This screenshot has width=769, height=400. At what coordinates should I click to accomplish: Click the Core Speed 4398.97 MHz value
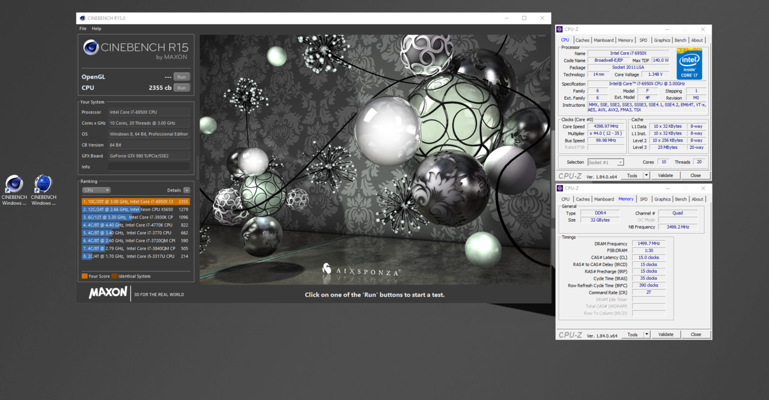click(x=606, y=127)
